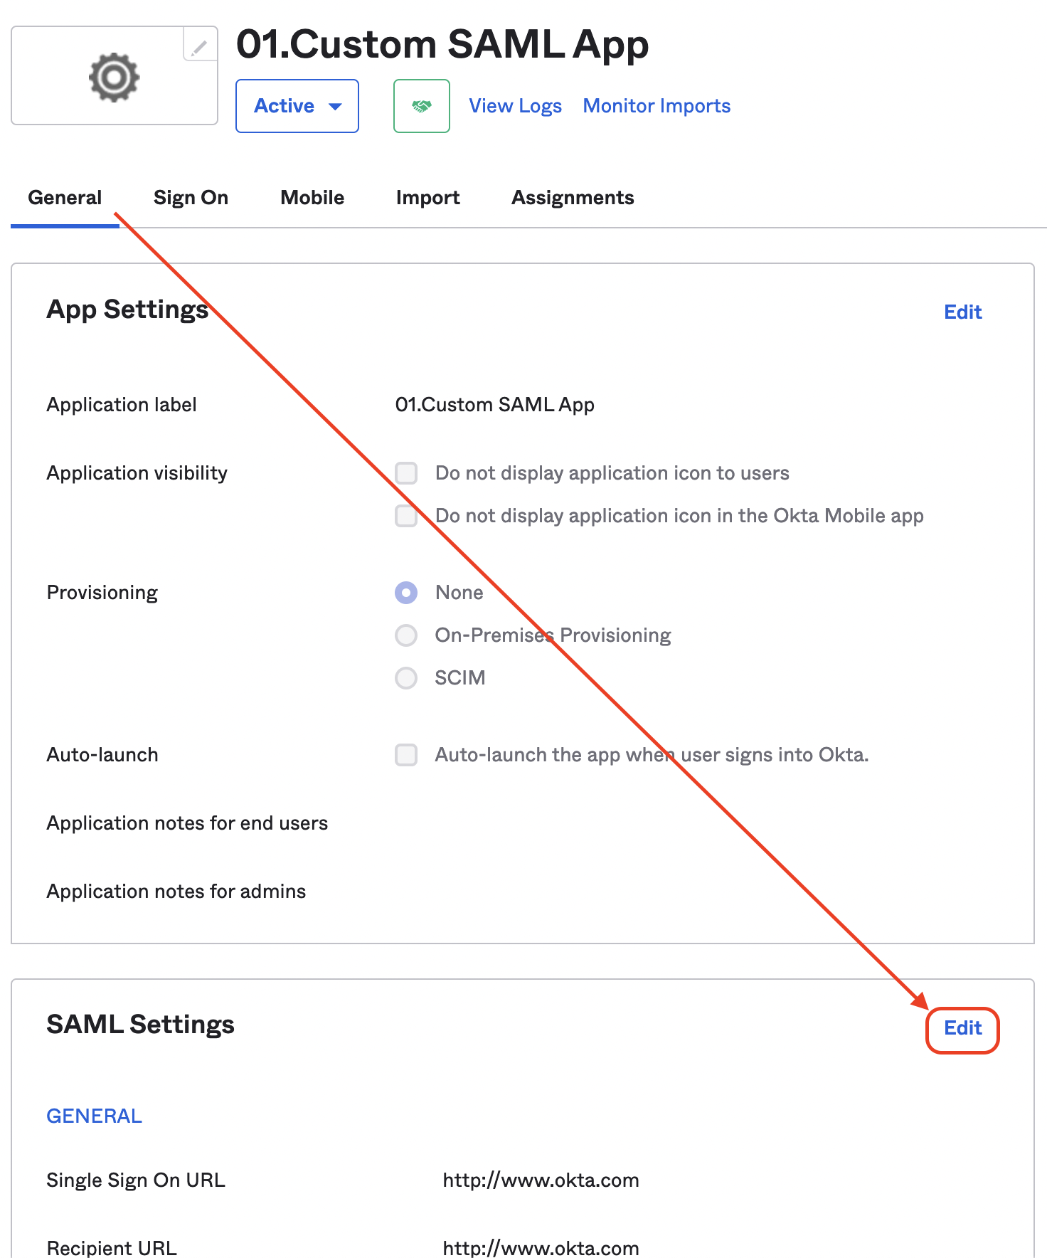Switch to the General tab
The image size is (1047, 1258).
click(65, 198)
